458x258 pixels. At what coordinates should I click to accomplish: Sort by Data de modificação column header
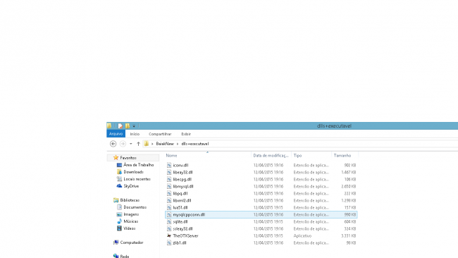coord(271,156)
